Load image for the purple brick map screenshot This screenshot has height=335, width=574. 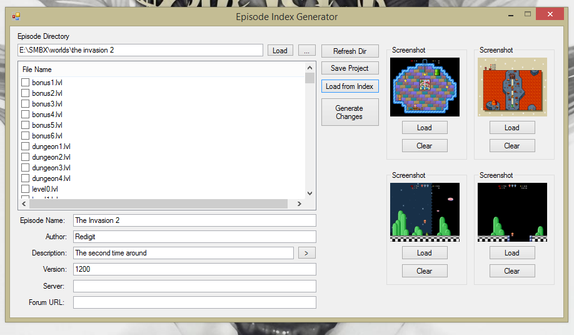(x=425, y=128)
